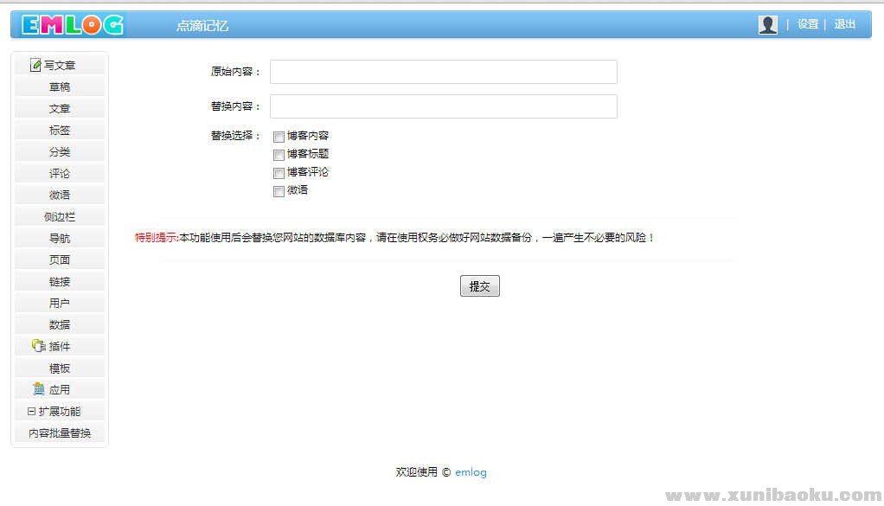This screenshot has height=506, width=884.
Task: Check the 博客标题 checkbox
Action: (x=279, y=155)
